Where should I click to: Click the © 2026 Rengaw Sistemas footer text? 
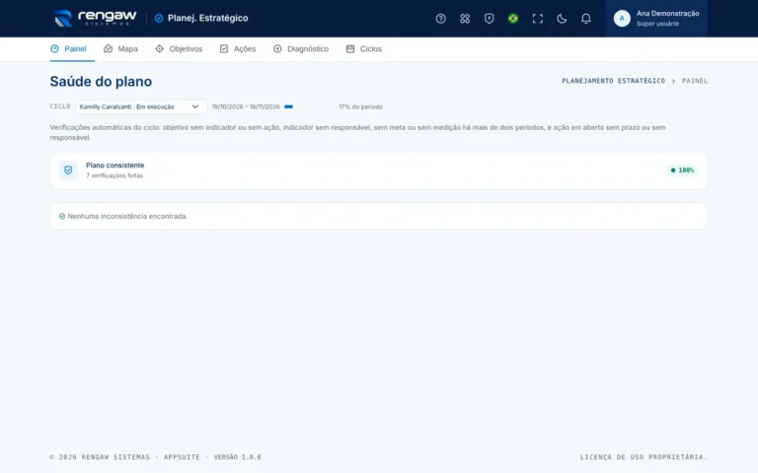100,457
